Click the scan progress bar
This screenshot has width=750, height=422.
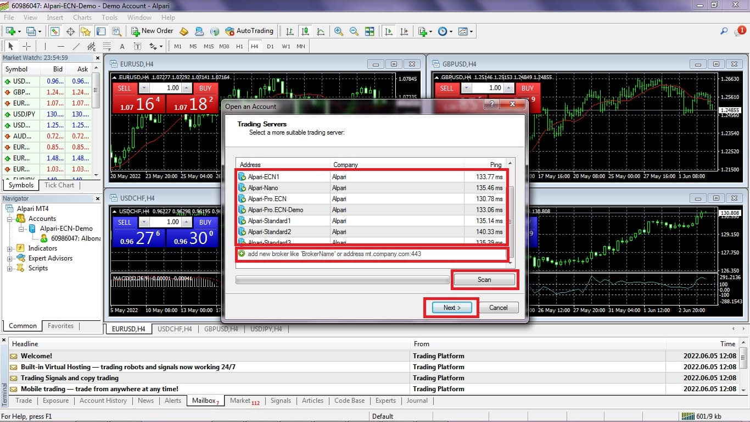pyautogui.click(x=342, y=280)
